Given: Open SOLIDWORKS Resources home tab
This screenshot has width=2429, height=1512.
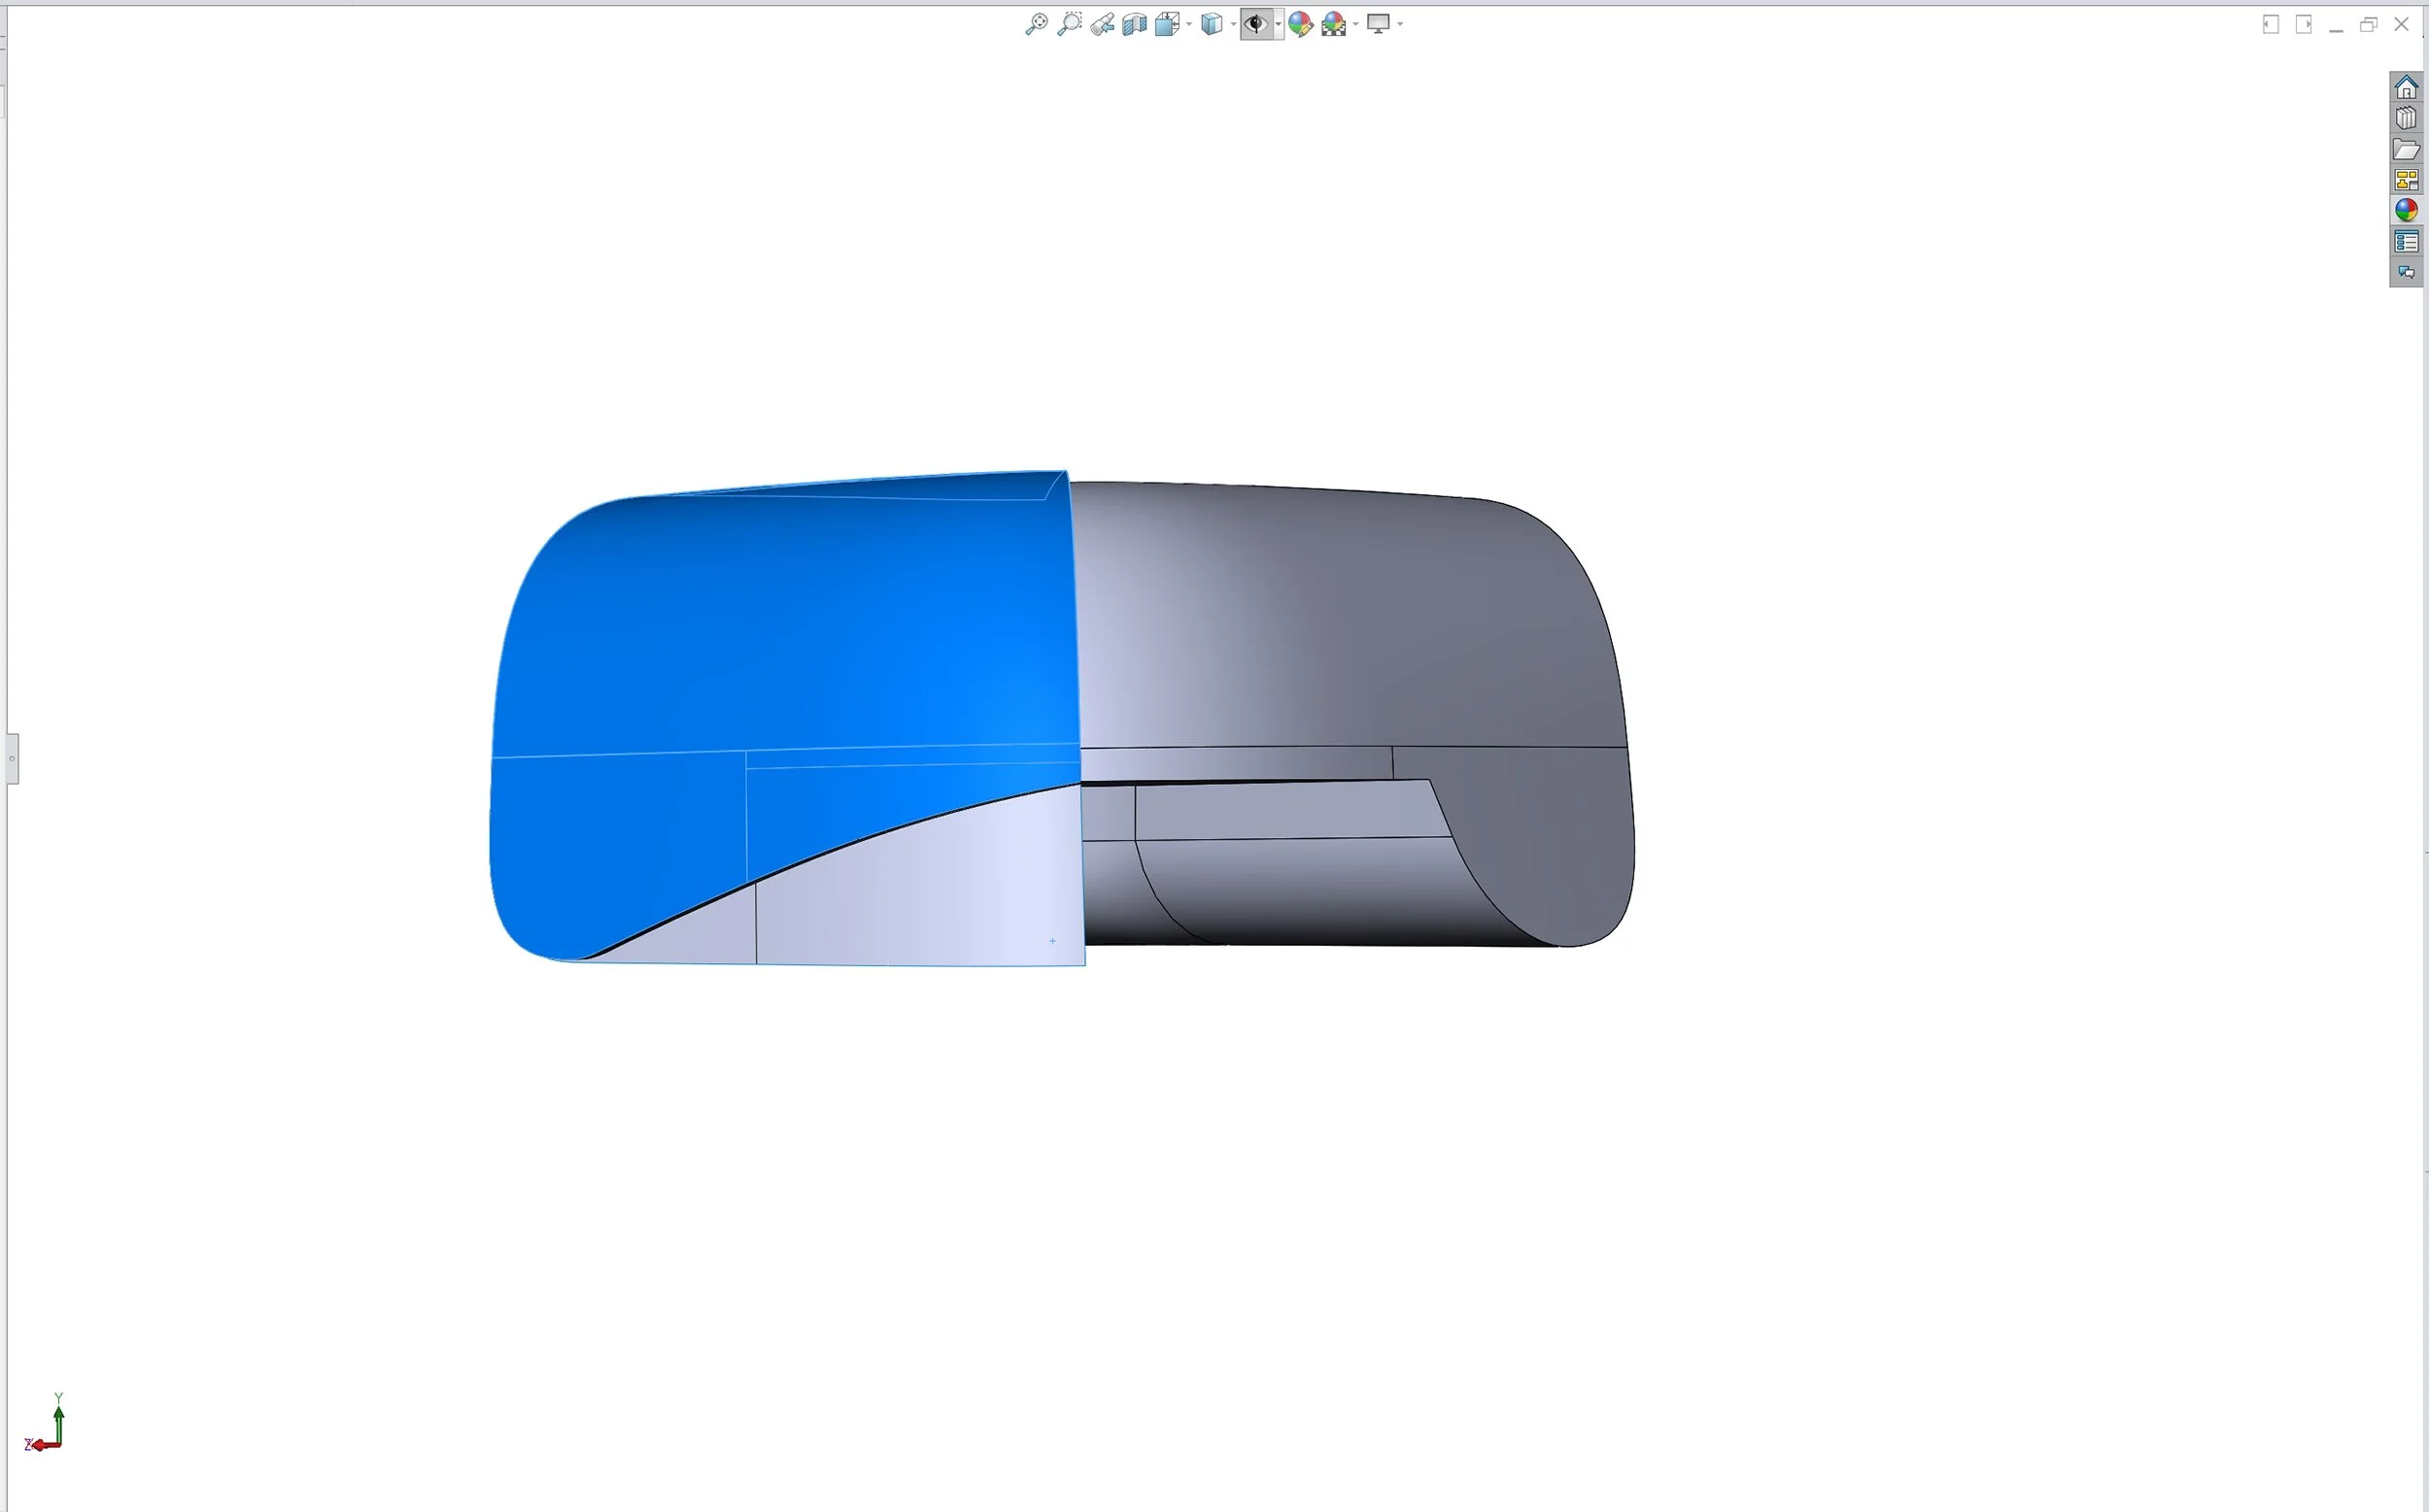Looking at the screenshot, I should (x=2406, y=88).
